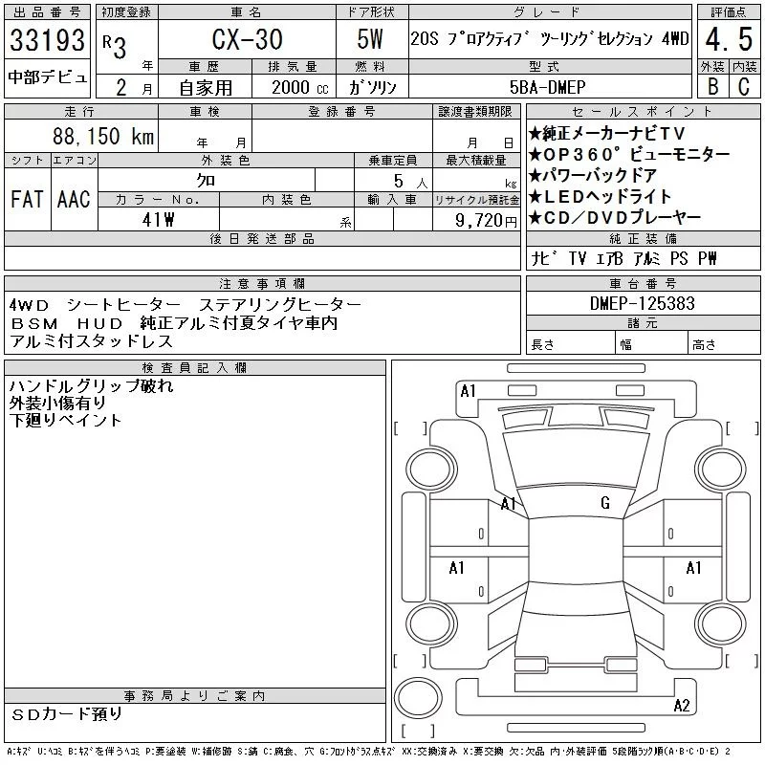Select ★CD/DVDプレーヤー sales point

[x=615, y=218]
